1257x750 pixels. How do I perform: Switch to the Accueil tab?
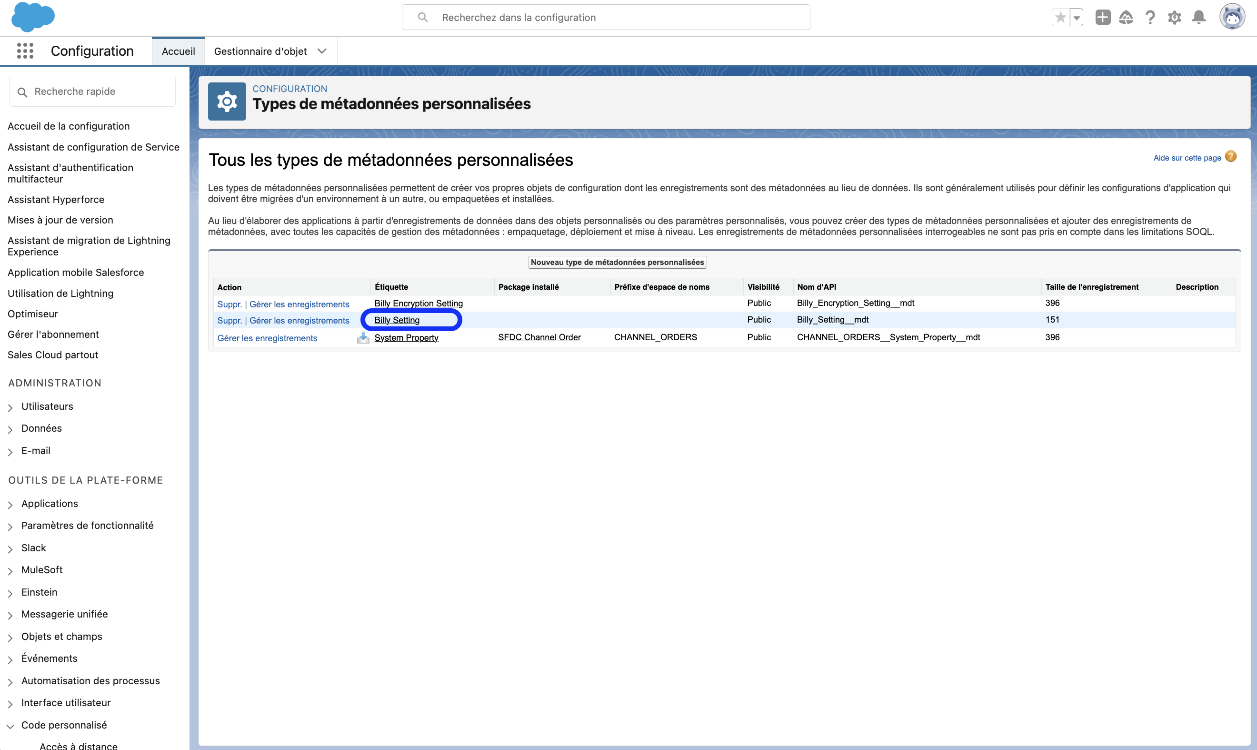point(178,51)
